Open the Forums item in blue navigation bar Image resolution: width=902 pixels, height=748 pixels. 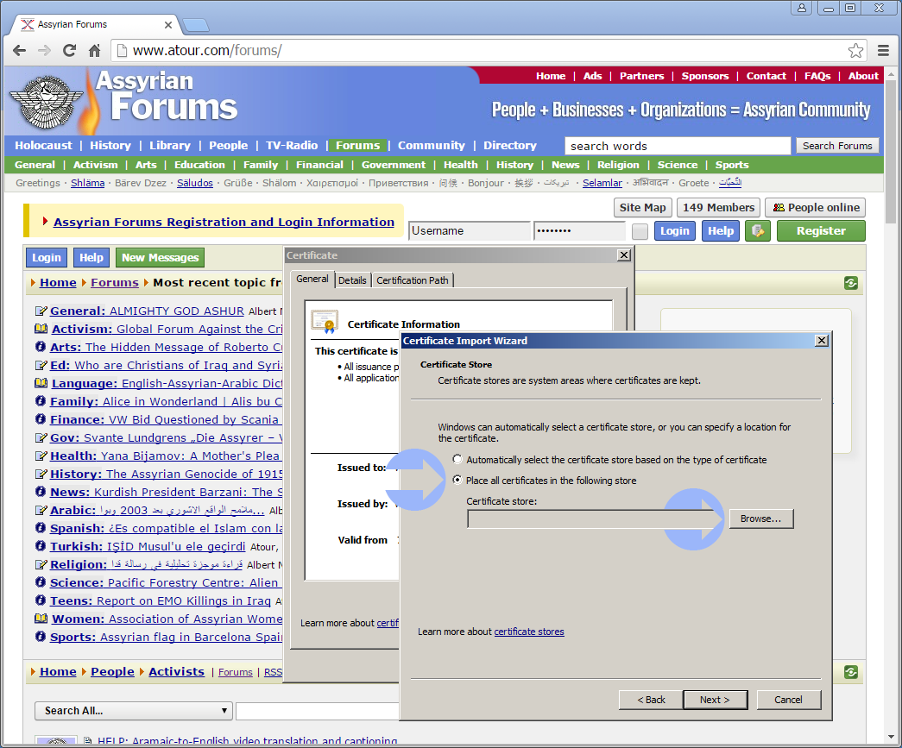(x=358, y=146)
